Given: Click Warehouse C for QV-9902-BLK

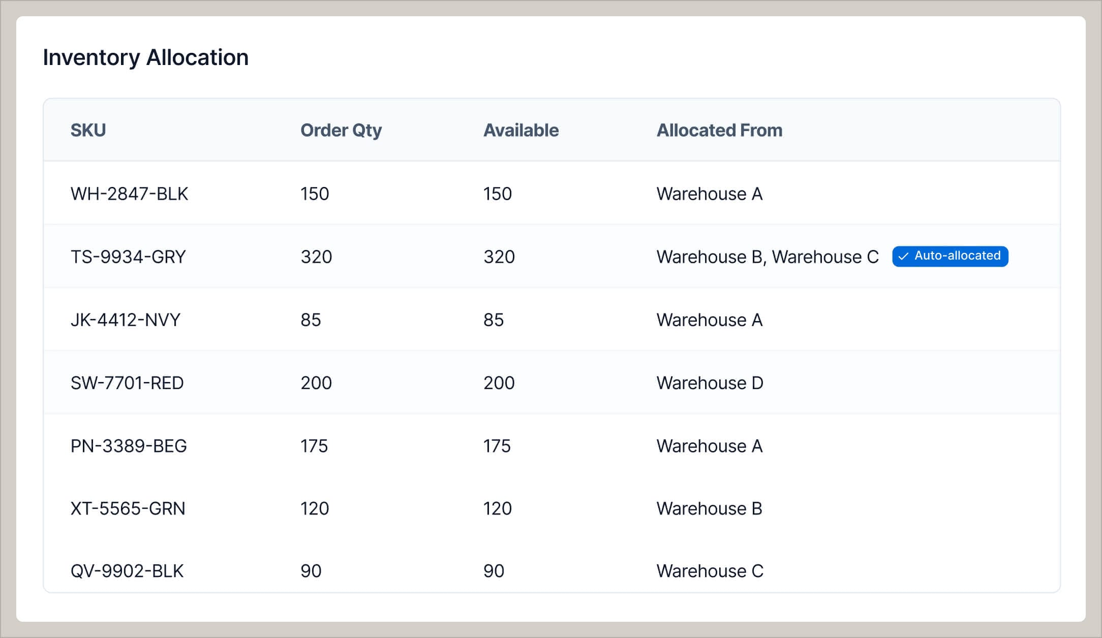Looking at the screenshot, I should click(710, 571).
